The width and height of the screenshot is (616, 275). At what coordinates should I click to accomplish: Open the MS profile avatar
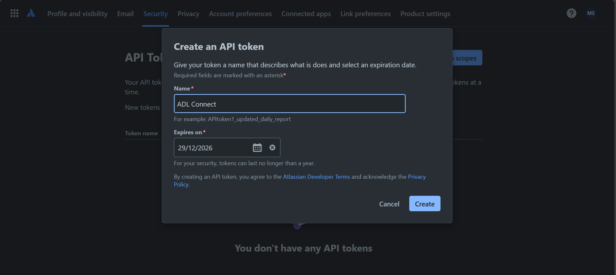591,13
